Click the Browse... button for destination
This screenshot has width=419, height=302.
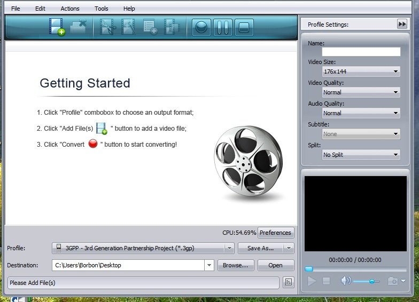pos(236,265)
